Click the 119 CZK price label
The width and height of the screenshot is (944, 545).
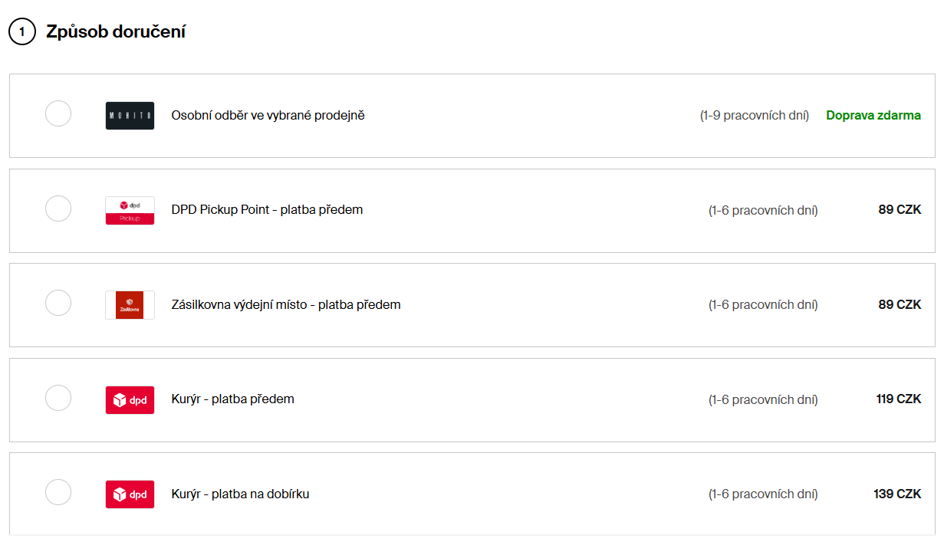(x=899, y=399)
